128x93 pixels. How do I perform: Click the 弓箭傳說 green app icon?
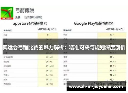click(x=7, y=13)
